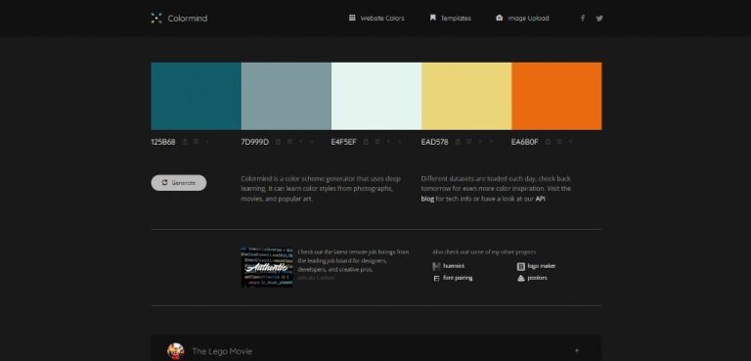Move the EAD578 color left
The image size is (751, 361).
point(480,142)
